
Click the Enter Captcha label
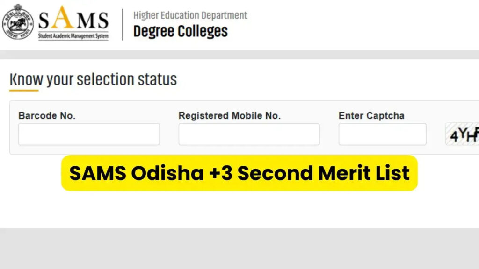pos(371,115)
